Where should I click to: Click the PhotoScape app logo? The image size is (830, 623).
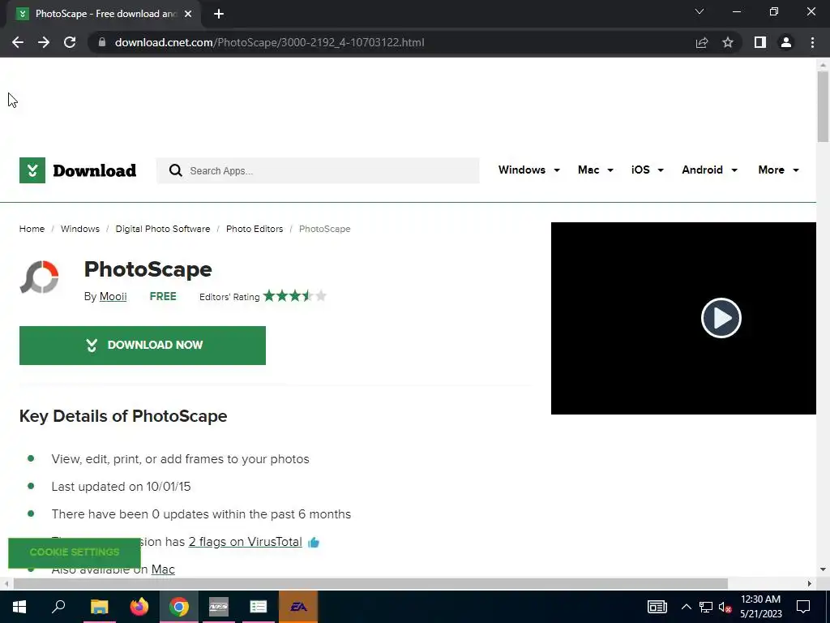pos(39,277)
